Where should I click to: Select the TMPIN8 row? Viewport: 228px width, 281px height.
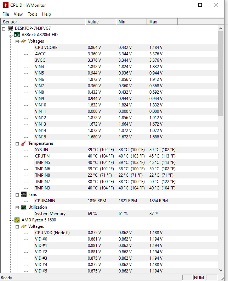126,175
